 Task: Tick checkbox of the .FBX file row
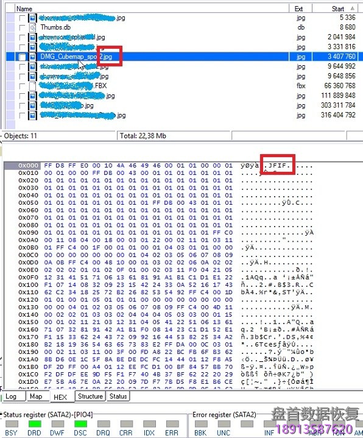(22, 86)
